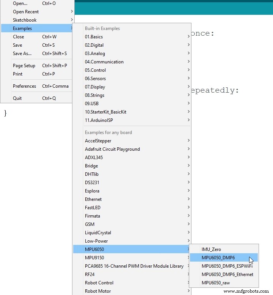Open Page Setup dialog entry

pyautogui.click(x=37, y=65)
